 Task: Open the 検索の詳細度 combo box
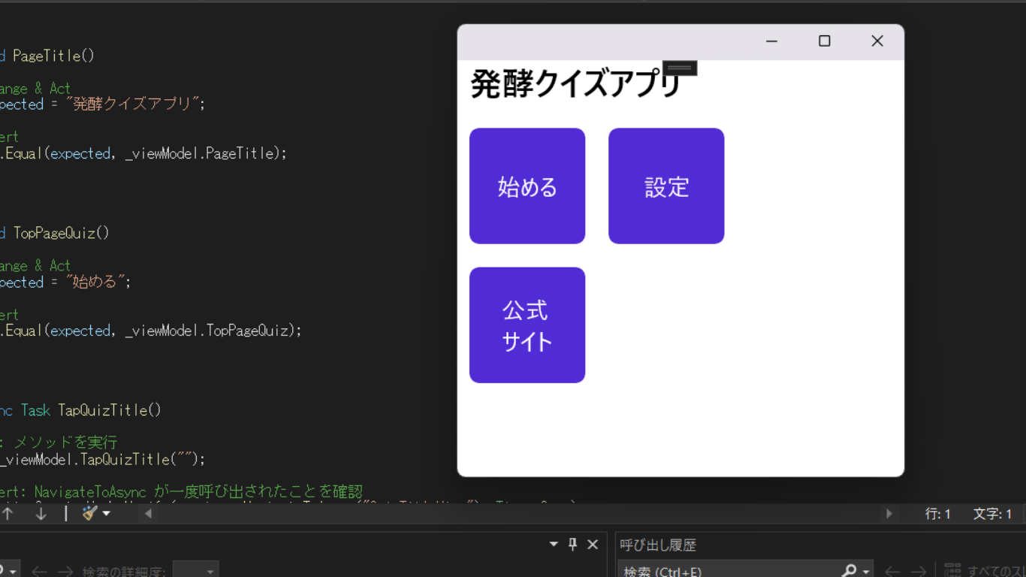point(195,570)
